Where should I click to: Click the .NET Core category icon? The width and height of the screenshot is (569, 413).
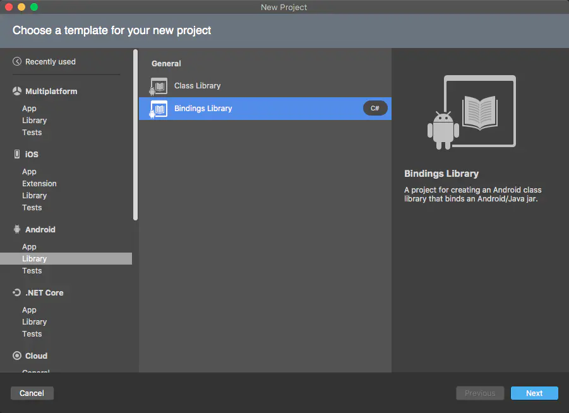17,292
